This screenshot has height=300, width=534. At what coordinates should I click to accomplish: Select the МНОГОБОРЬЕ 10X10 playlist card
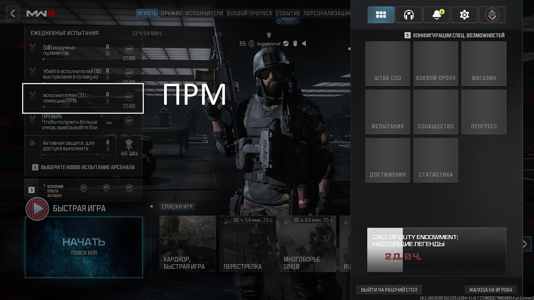[x=308, y=244]
